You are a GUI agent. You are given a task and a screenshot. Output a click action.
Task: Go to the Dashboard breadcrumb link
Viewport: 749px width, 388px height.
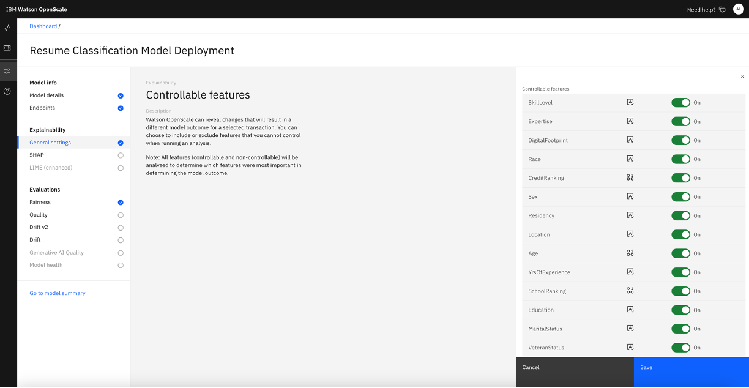(43, 26)
